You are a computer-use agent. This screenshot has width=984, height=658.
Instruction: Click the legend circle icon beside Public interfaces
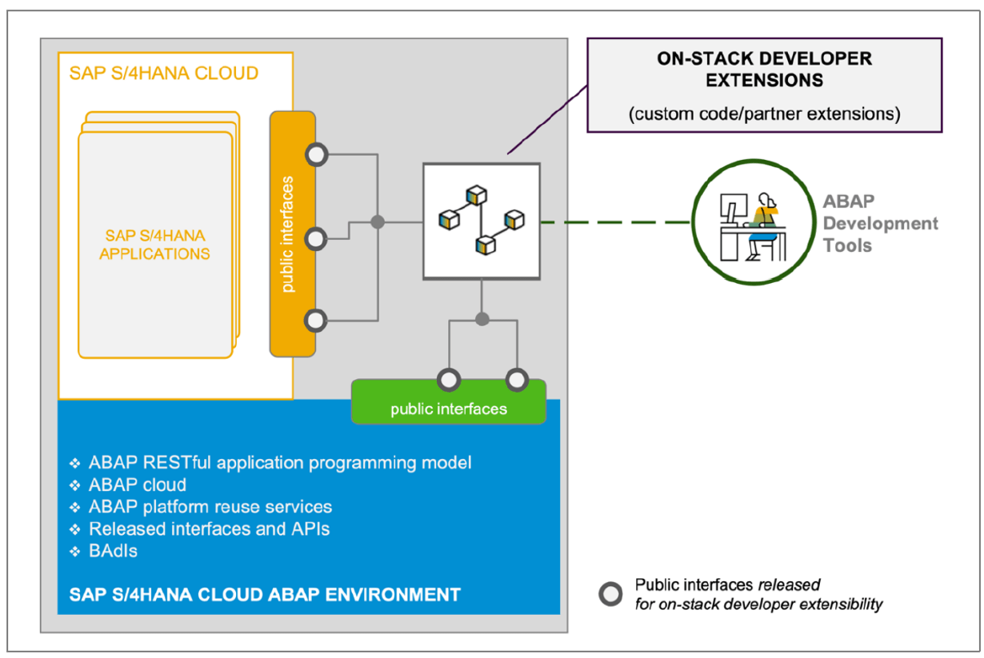(x=611, y=594)
